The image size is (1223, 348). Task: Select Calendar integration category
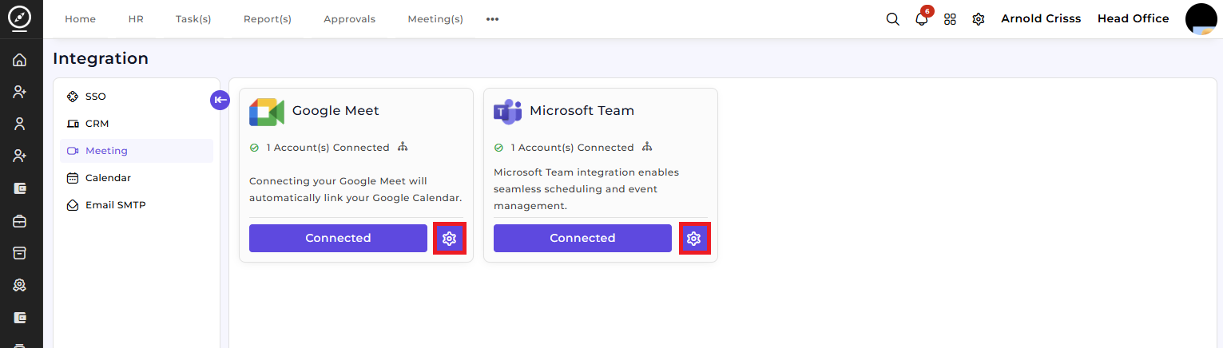[137, 178]
